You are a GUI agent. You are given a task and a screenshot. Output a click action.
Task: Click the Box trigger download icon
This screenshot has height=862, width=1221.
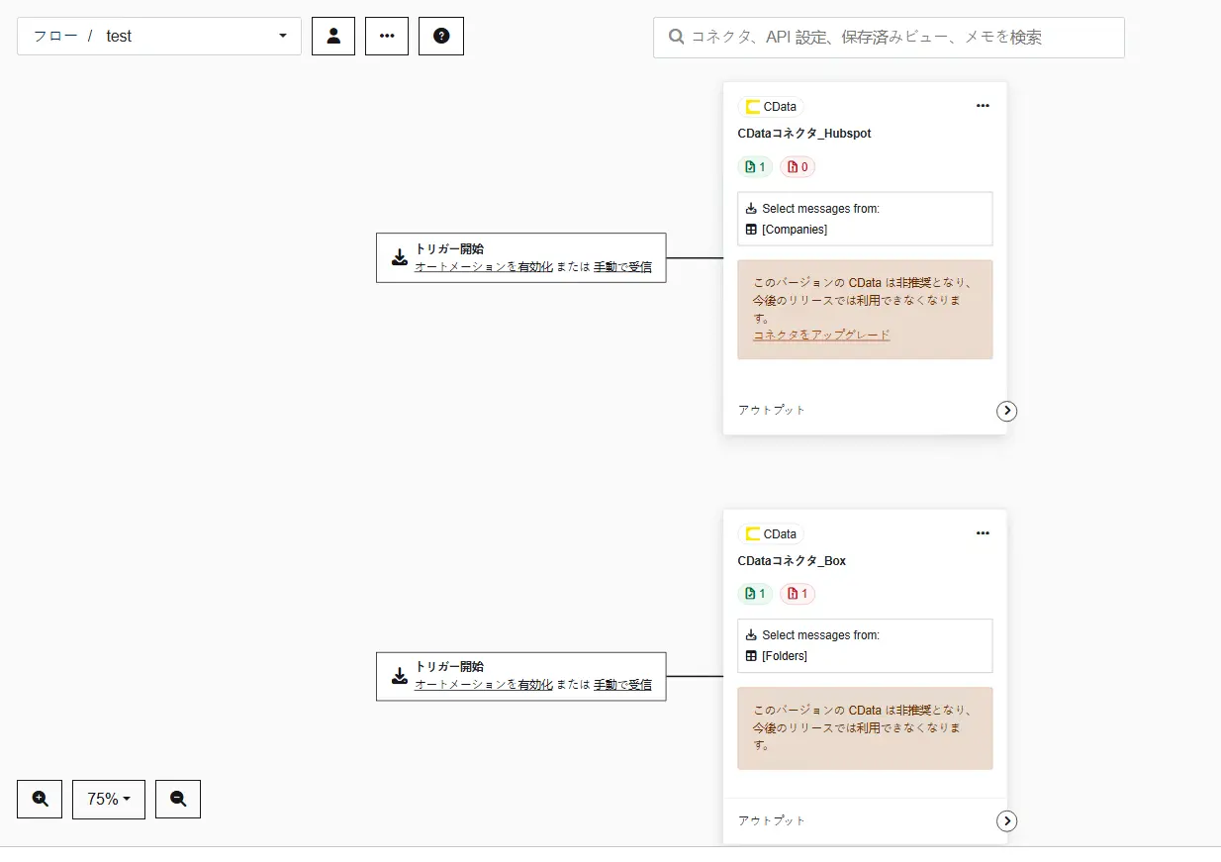(399, 676)
